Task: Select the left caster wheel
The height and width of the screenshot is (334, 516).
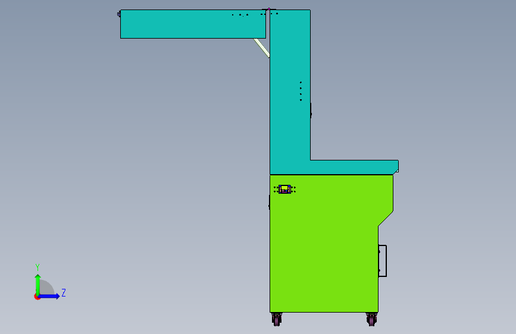Action: tap(277, 319)
